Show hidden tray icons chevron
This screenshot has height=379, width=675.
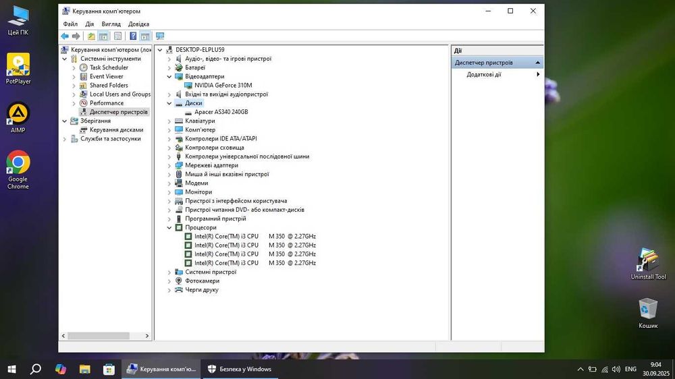pos(580,369)
